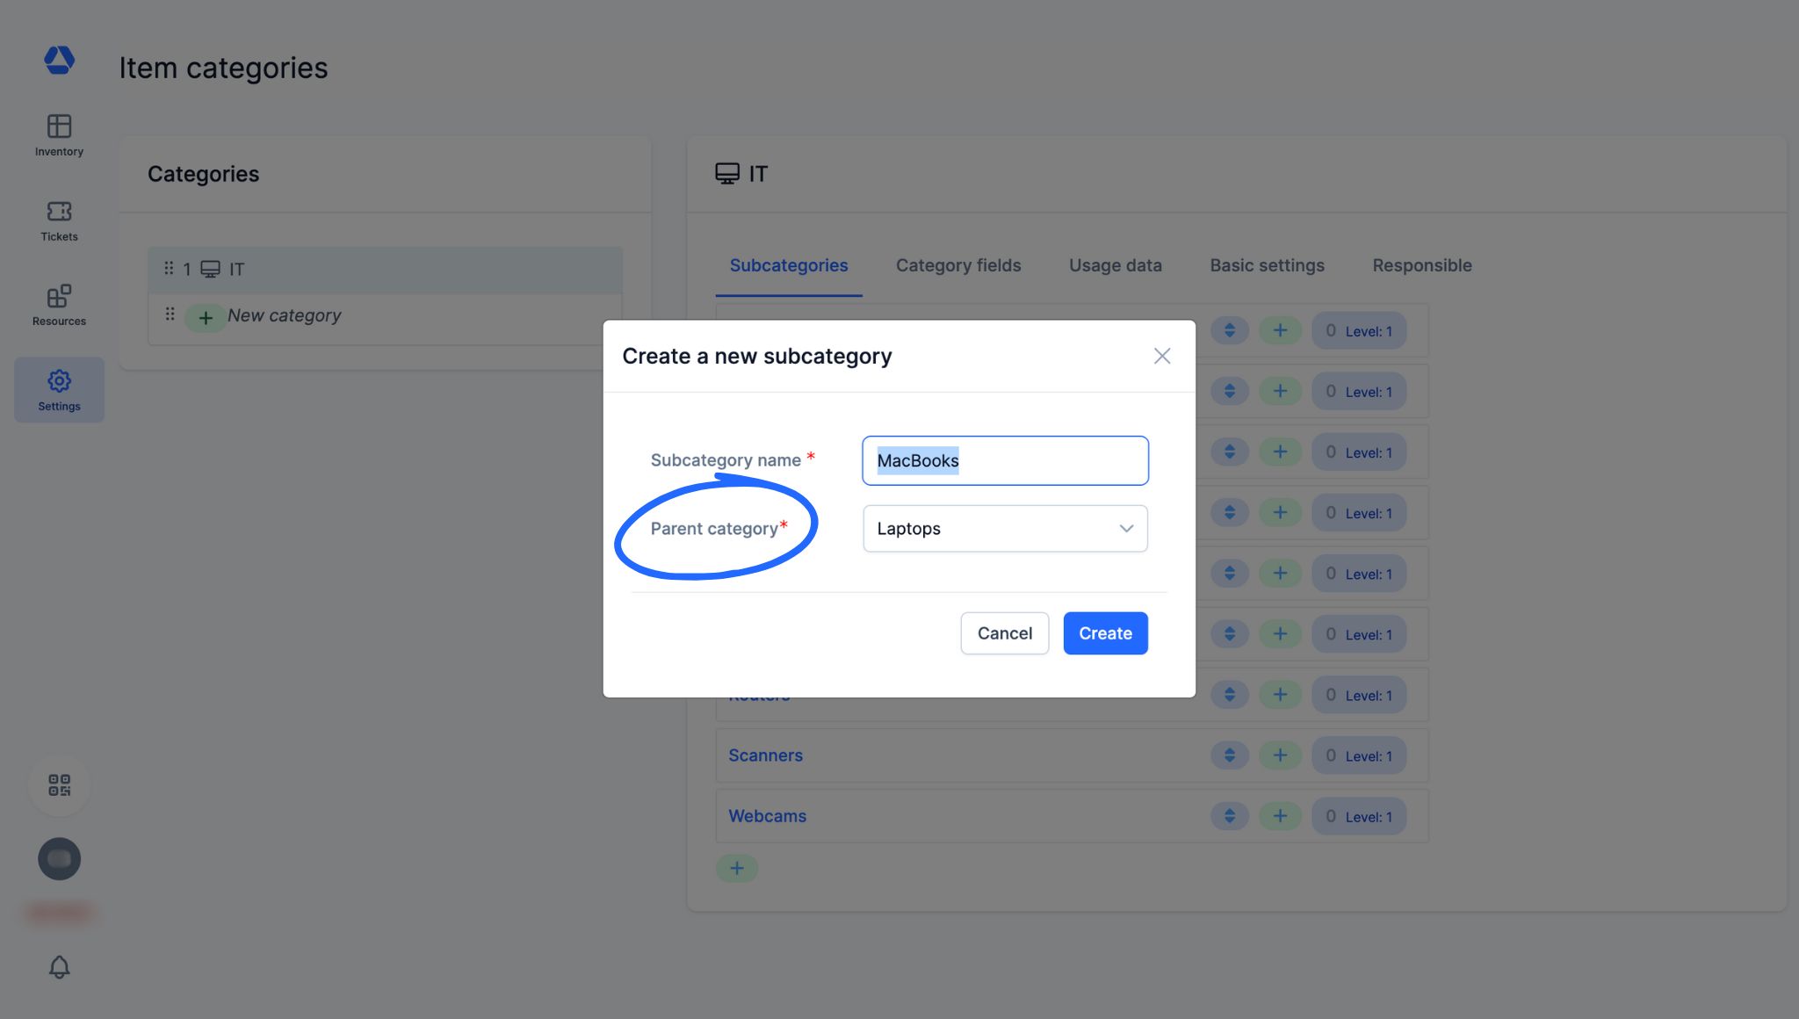Switch to the Usage data tab
The image size is (1799, 1019).
point(1115,265)
